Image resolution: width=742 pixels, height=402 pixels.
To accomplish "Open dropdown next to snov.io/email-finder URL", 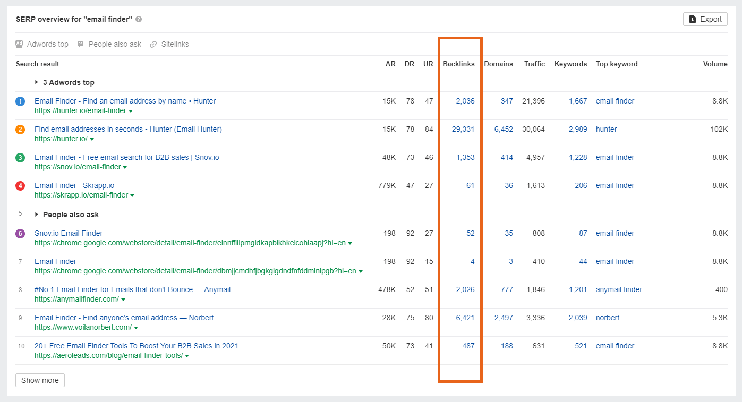I will [x=125, y=168].
